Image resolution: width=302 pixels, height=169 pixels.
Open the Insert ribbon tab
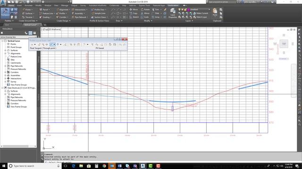[x=19, y=6]
